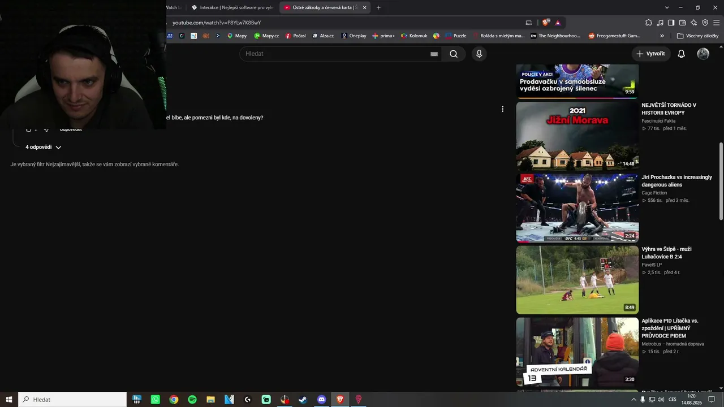
Task: Click the Brave Shields lion icon in address bar
Action: [545, 23]
